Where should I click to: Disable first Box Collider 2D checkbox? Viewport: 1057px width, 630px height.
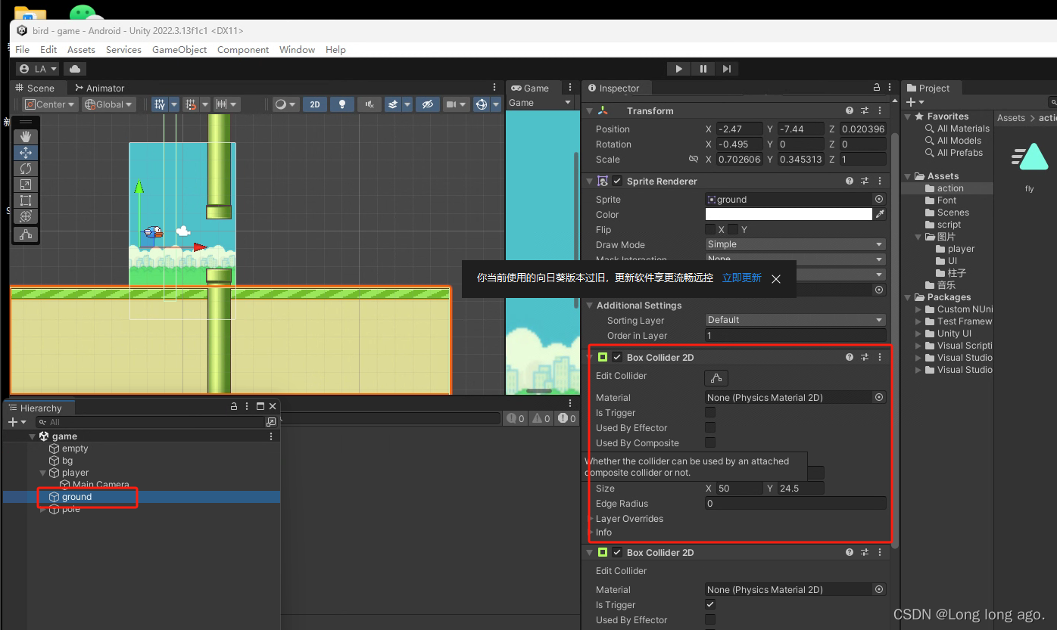pos(618,358)
